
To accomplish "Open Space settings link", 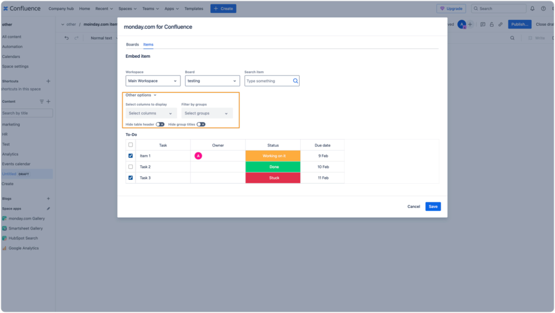I will pos(15,67).
